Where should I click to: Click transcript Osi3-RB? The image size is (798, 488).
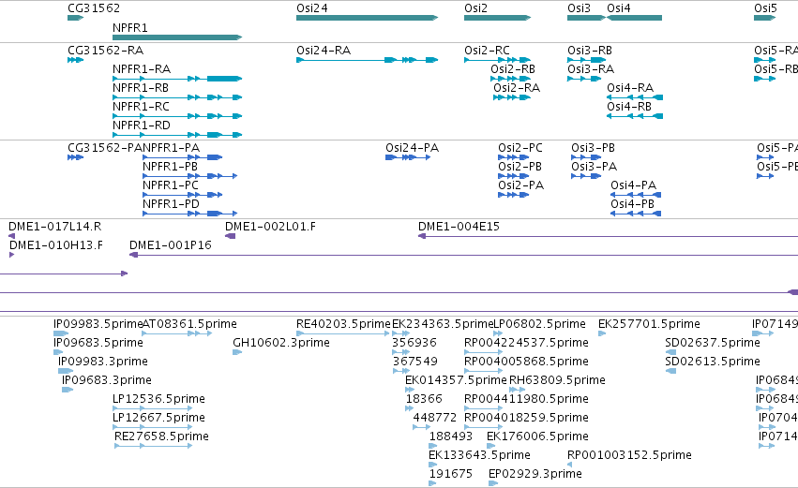(x=590, y=51)
